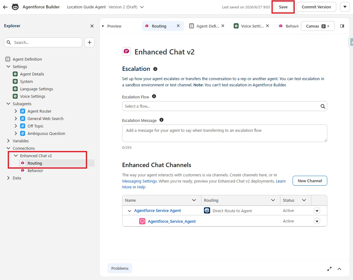The height and width of the screenshot is (280, 353).
Task: Show the Escalation Message info tooltip
Action: tap(161, 120)
